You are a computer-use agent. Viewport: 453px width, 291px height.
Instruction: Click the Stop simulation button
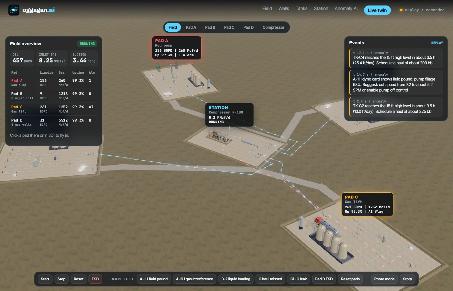coord(61,279)
